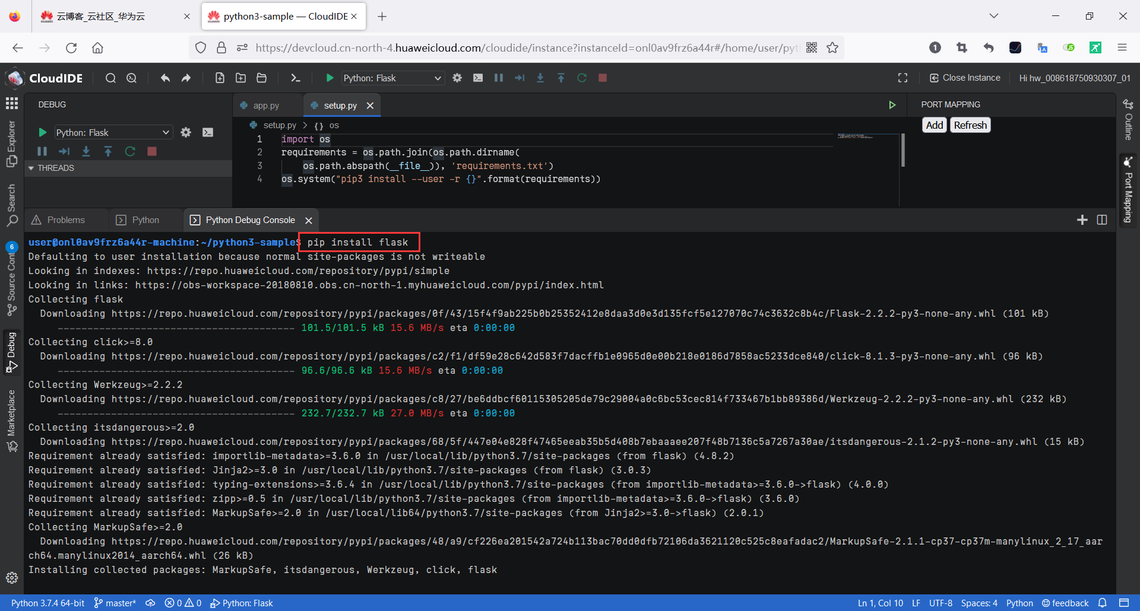The image size is (1140, 611).
Task: Open the Python: Flask dropdown in Debug panel
Action: [113, 132]
